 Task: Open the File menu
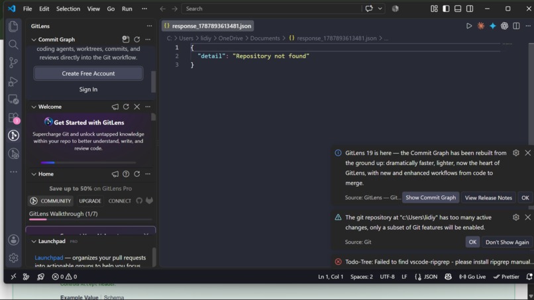(27, 9)
